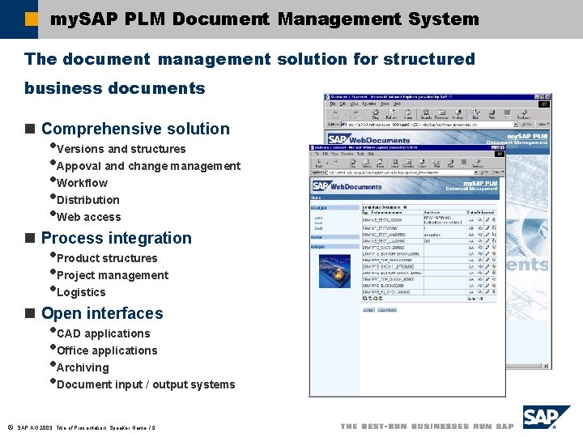
Task: Click Home icon in the front browser window
Action: pos(380,163)
